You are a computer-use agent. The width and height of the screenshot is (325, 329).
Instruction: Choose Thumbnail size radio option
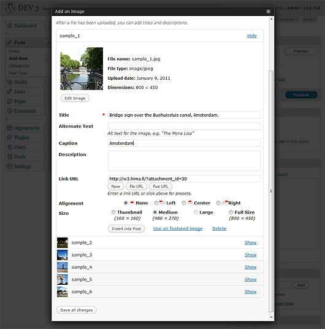click(x=113, y=212)
